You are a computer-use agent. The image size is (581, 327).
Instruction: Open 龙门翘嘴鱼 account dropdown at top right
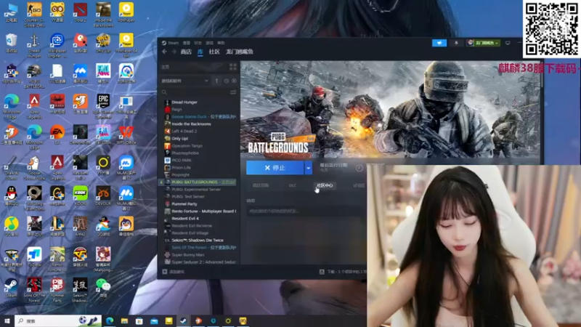coord(484,43)
